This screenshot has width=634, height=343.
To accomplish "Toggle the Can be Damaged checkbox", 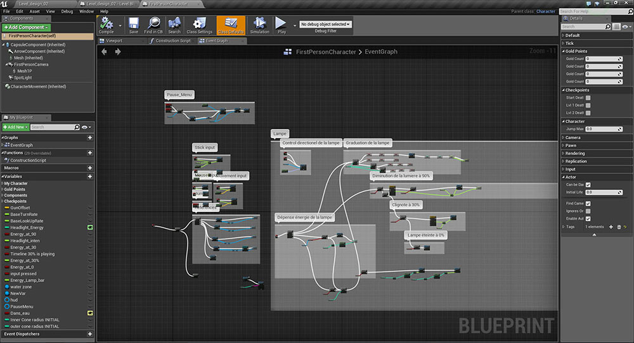I will coord(588,185).
